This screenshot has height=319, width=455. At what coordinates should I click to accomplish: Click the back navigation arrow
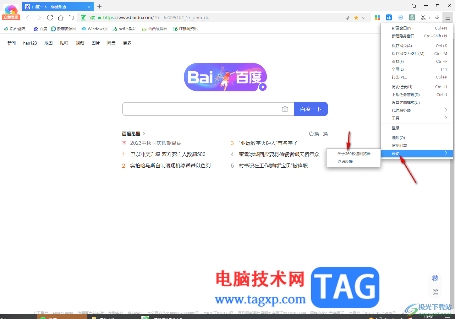click(28, 18)
